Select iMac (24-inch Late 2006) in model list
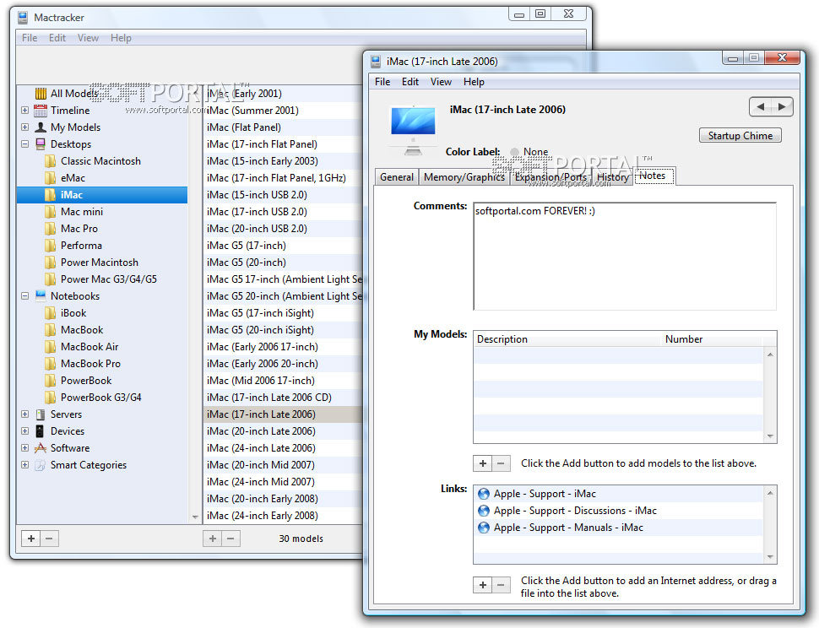Screen dimensions: 819x628 tap(282, 448)
